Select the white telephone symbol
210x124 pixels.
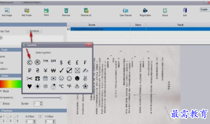(45, 79)
